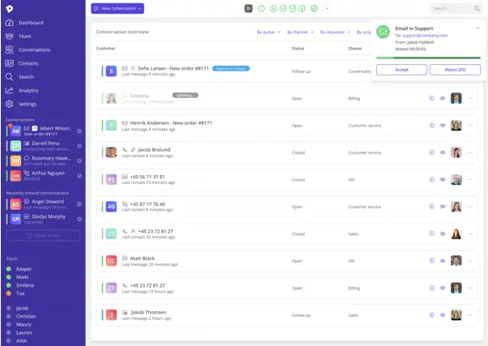The image size is (488, 346).
Task: Toggle eye icon on Jakob Thomsen row
Action: coord(443,315)
